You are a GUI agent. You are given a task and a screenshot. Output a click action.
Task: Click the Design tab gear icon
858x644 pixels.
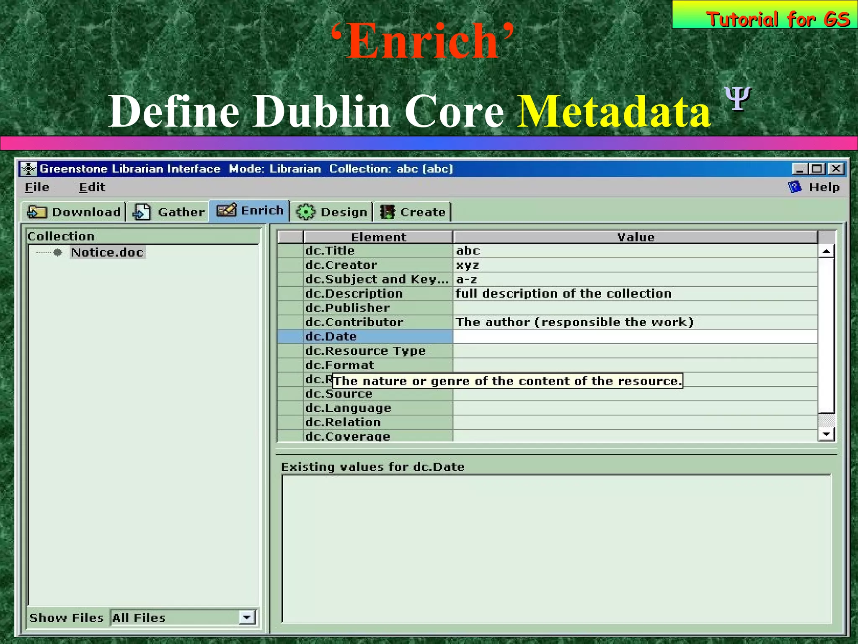tap(305, 212)
